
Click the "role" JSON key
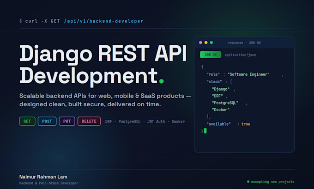click(213, 74)
